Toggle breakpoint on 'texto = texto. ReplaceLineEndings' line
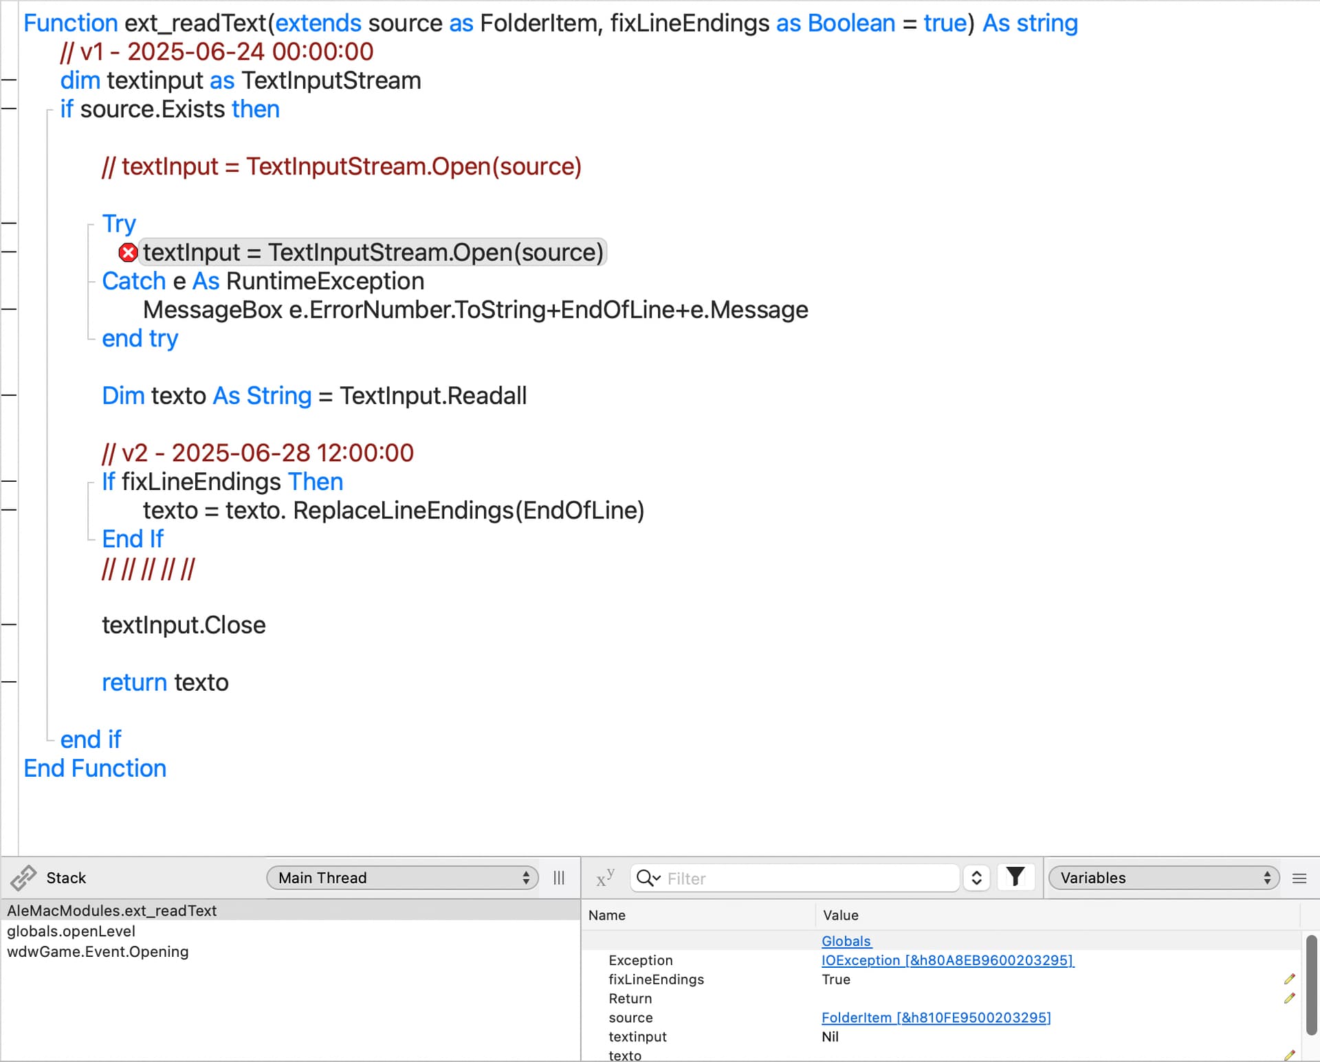 (x=9, y=510)
